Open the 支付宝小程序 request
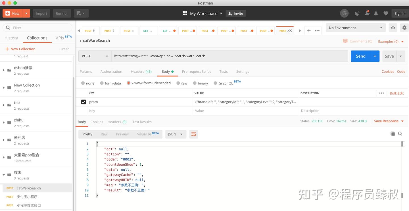Viewport: 409px width, 211px height. [27, 197]
